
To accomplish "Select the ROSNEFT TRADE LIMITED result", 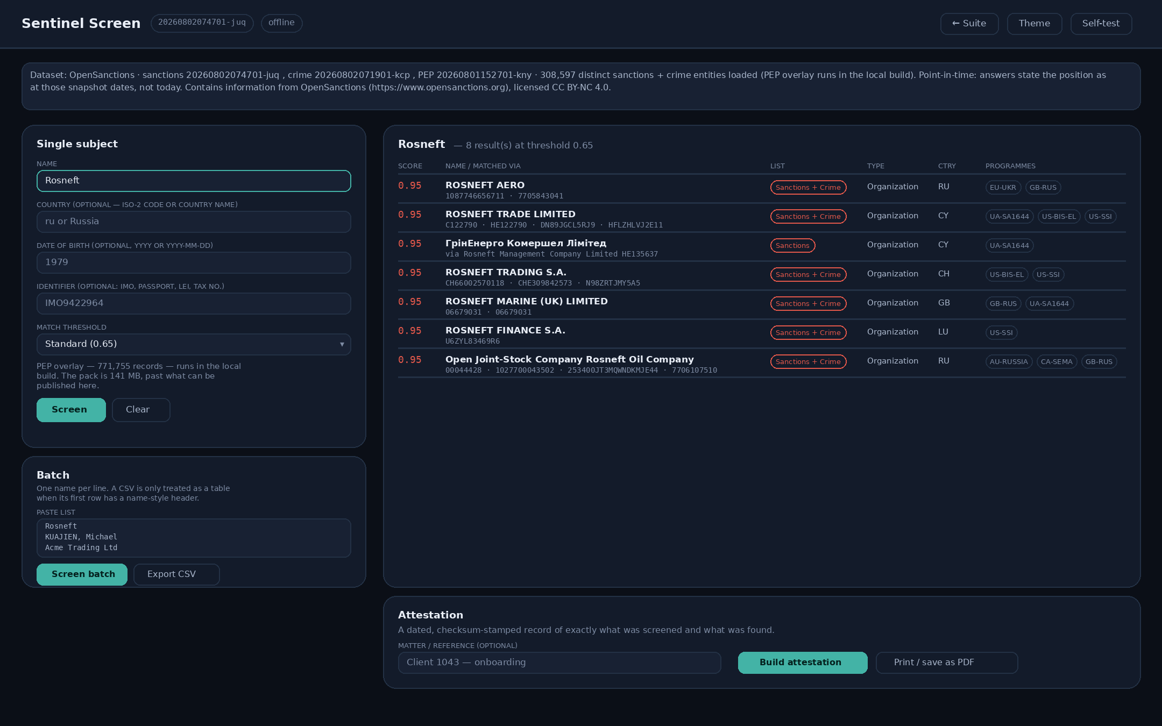I will tap(511, 214).
